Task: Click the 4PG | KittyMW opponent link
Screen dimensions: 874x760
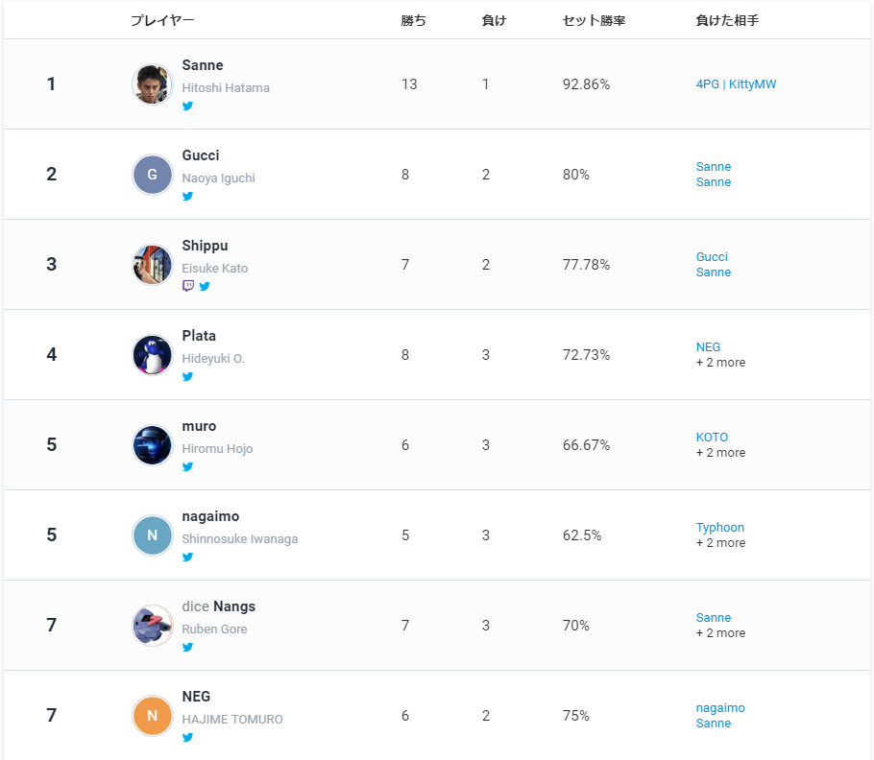Action: point(736,84)
